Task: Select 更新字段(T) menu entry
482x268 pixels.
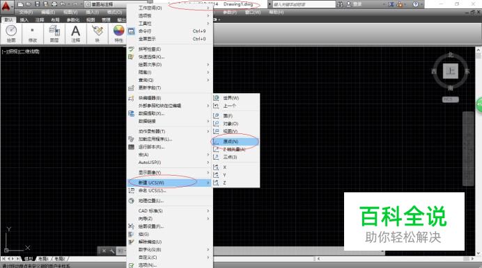Action: (x=170, y=88)
